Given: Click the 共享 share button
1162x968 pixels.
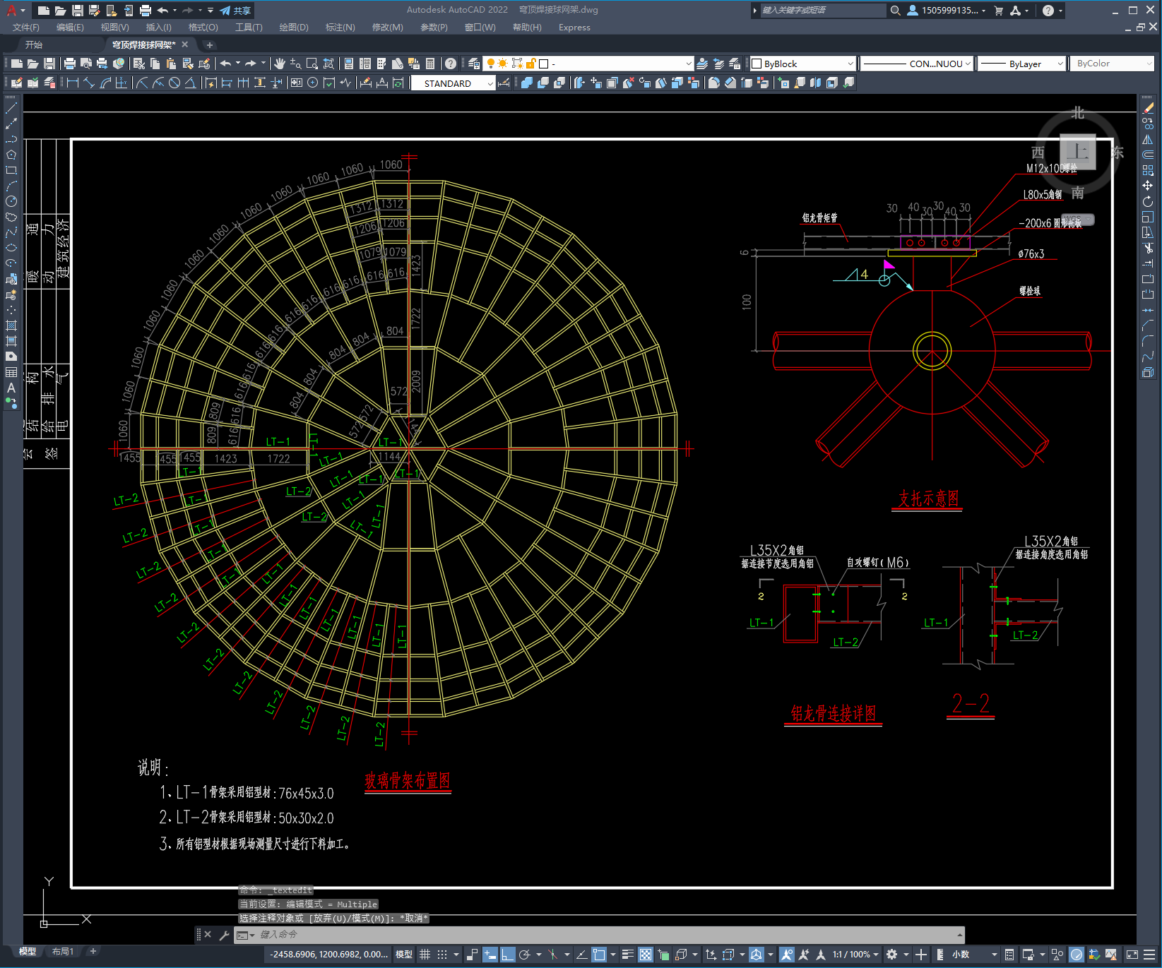Looking at the screenshot, I should (x=235, y=11).
